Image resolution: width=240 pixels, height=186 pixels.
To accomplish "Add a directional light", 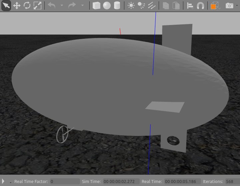I will point(152,6).
